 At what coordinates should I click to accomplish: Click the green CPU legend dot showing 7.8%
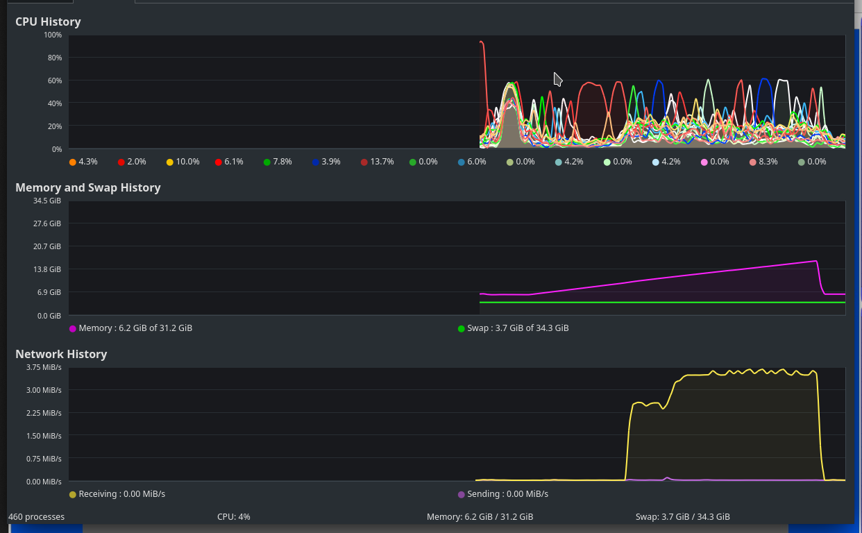tap(267, 161)
